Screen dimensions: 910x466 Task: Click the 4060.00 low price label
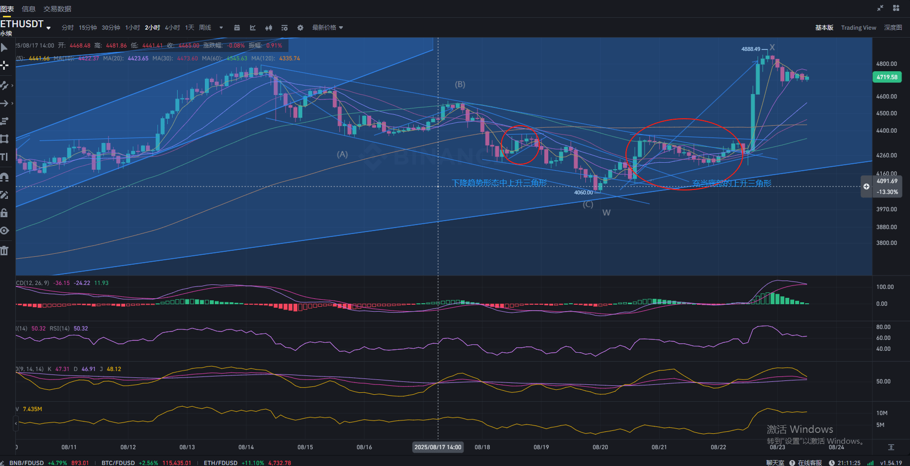(583, 192)
